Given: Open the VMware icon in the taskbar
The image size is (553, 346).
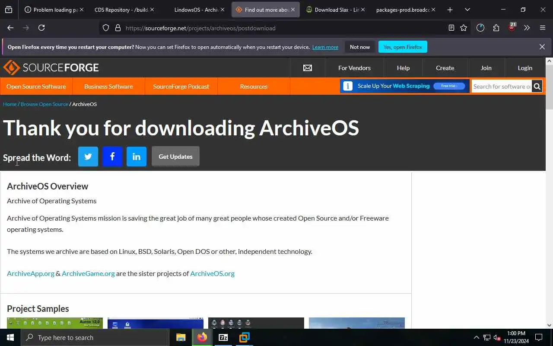Looking at the screenshot, I should point(244,337).
